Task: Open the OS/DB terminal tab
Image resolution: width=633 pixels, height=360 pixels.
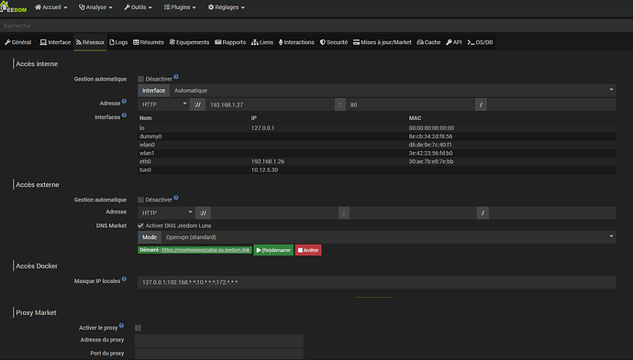Action: click(x=480, y=42)
